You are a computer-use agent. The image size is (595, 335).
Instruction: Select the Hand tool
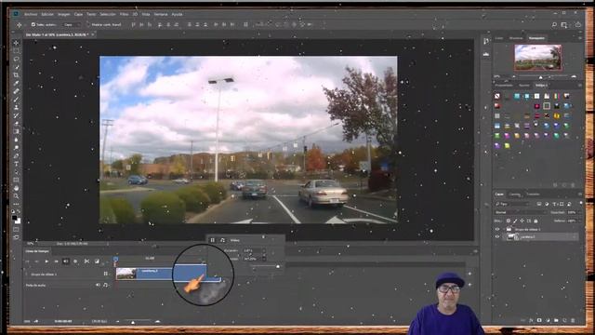point(16,188)
